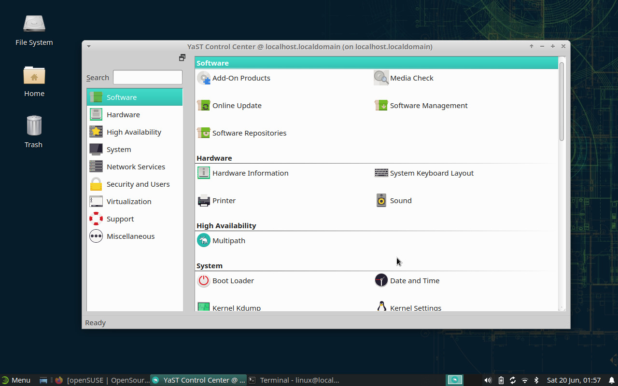Open the Software Repositories module
Viewport: 618px width, 386px height.
click(x=249, y=133)
